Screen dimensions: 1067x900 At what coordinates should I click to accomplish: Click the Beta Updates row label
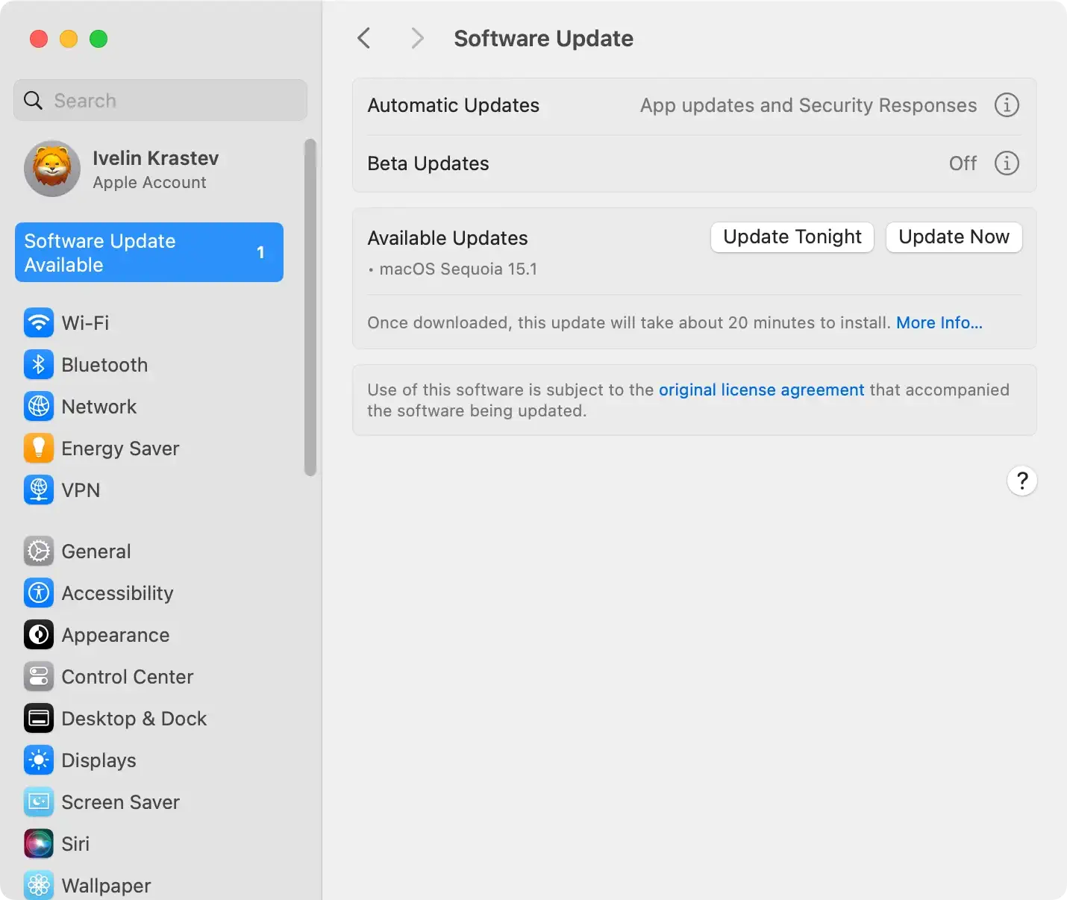pyautogui.click(x=428, y=163)
